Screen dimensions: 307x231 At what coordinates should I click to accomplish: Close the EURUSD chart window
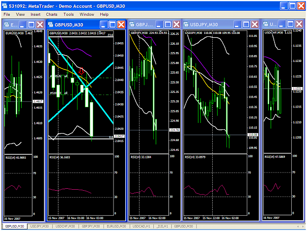(x=40, y=25)
